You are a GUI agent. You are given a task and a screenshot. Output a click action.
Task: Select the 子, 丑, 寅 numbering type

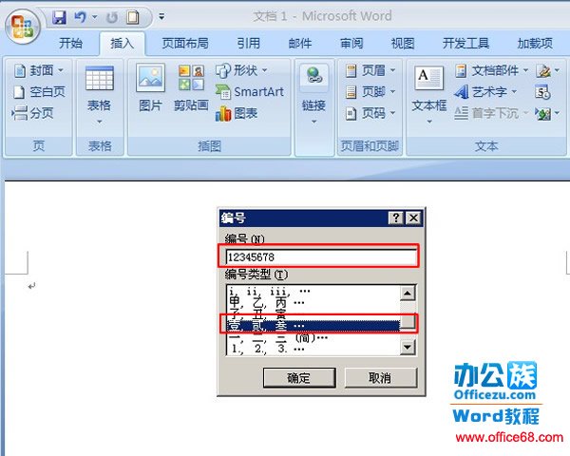[x=313, y=313]
